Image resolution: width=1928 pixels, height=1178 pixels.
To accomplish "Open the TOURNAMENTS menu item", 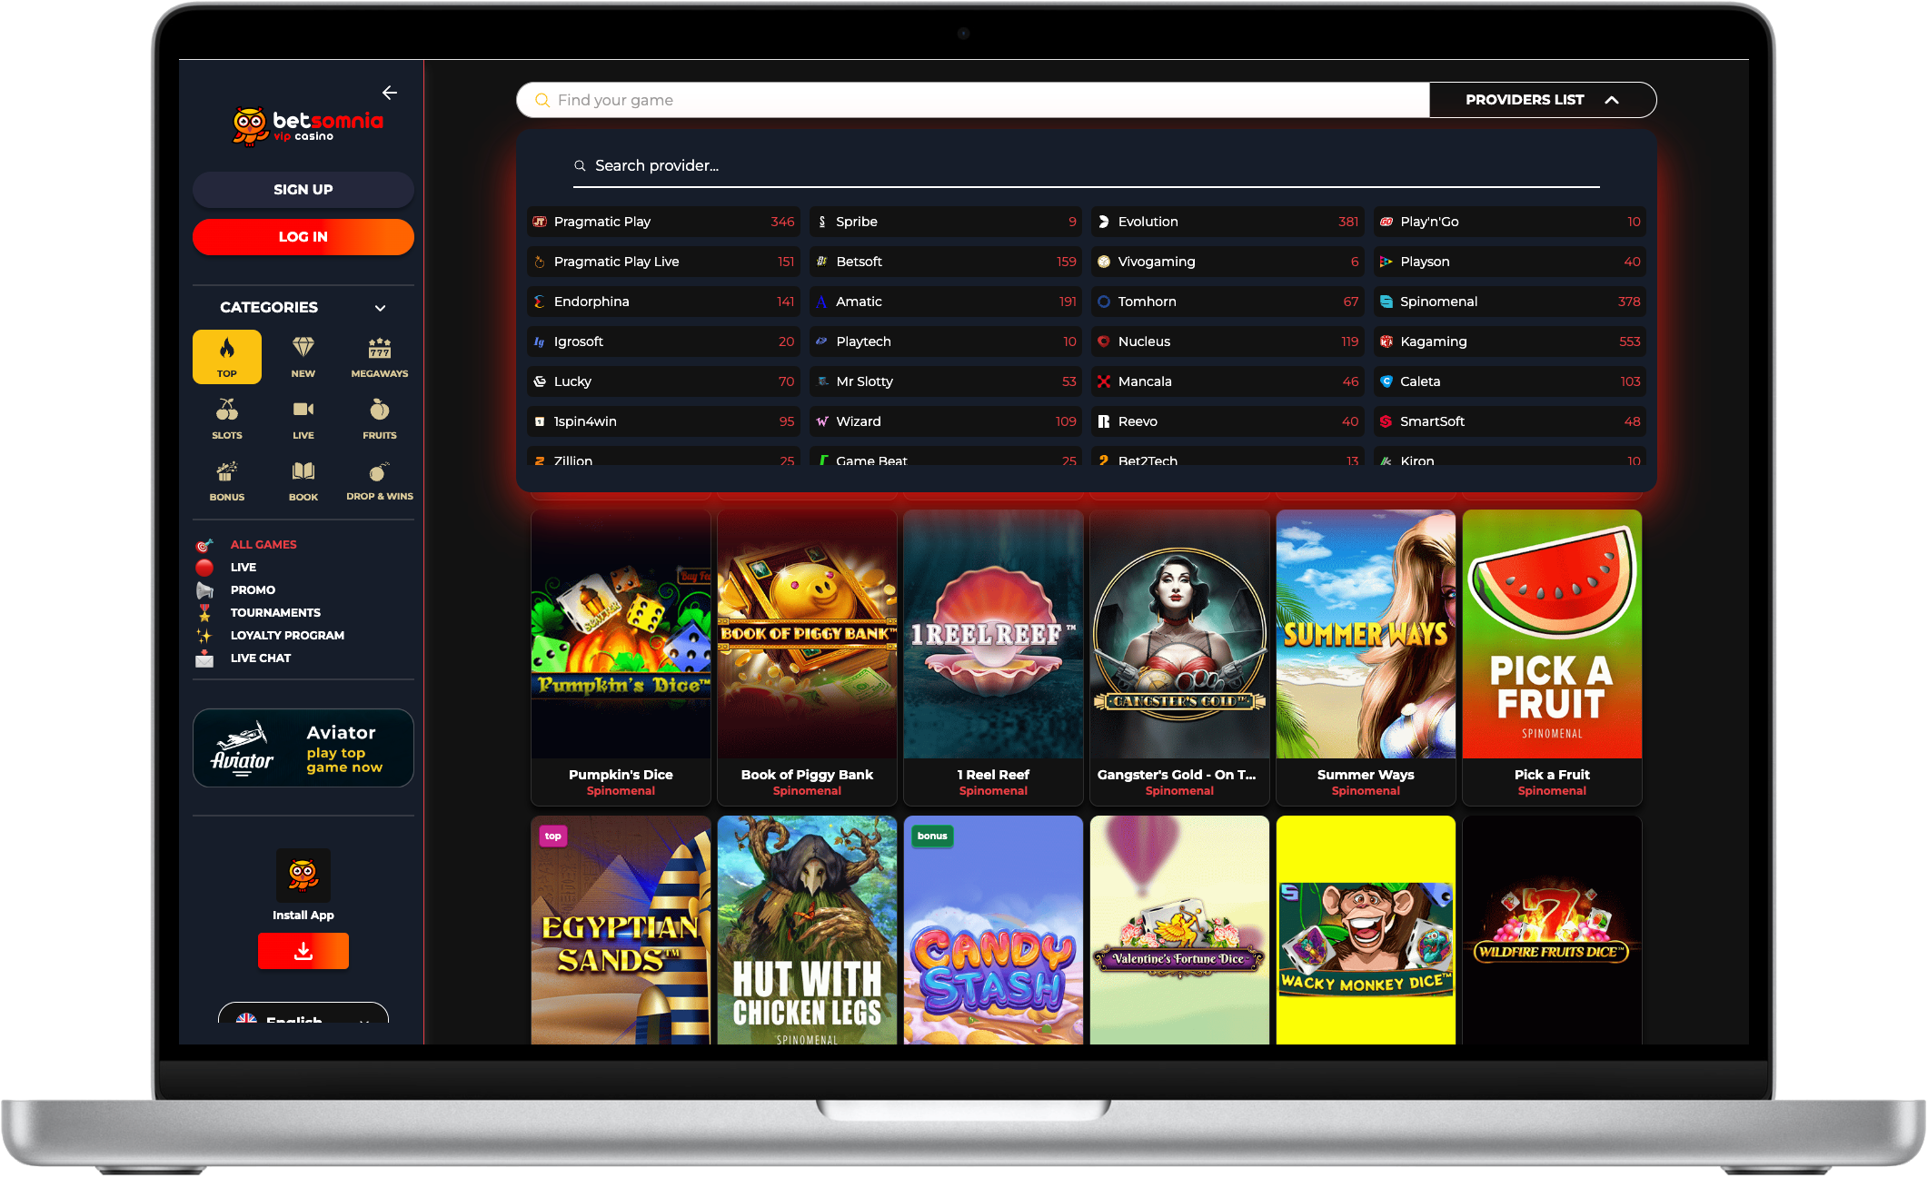I will (274, 613).
